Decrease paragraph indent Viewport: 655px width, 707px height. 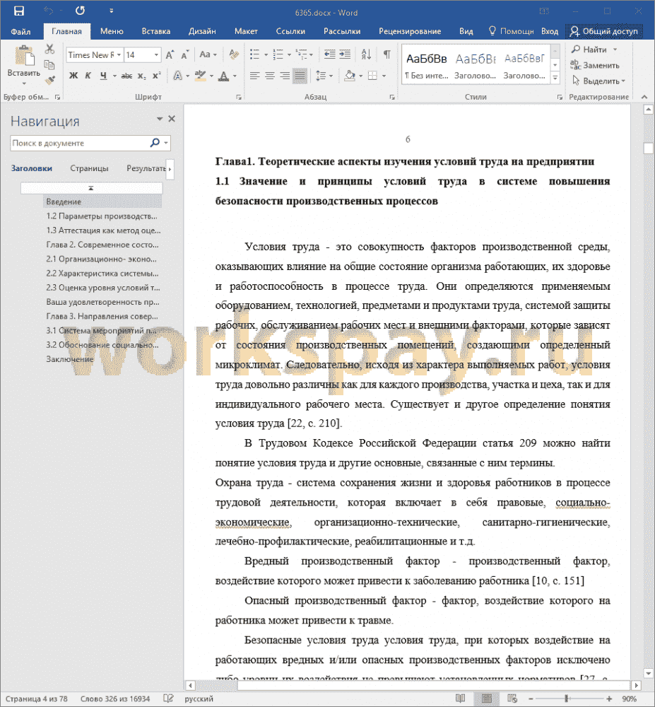(330, 54)
